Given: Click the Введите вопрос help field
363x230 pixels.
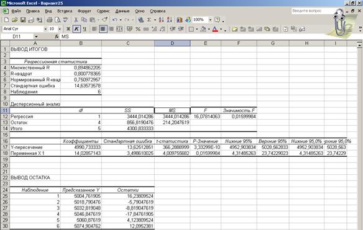Looking at the screenshot, I should click(x=312, y=11).
